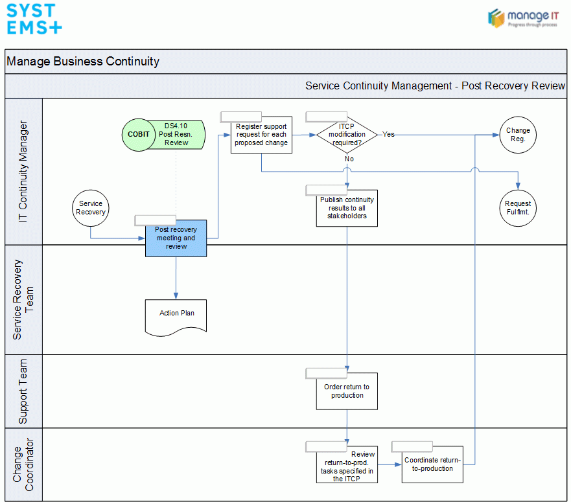The height and width of the screenshot is (502, 571).
Task: Click the Yes branch label
Action: [x=388, y=134]
